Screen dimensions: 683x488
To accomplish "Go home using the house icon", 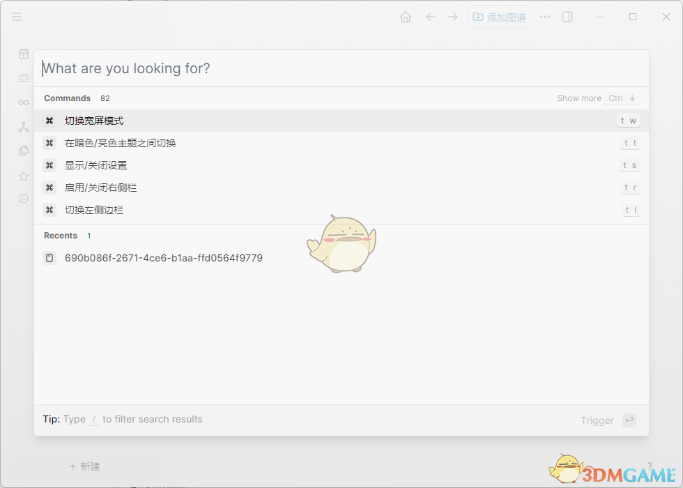I will (406, 16).
